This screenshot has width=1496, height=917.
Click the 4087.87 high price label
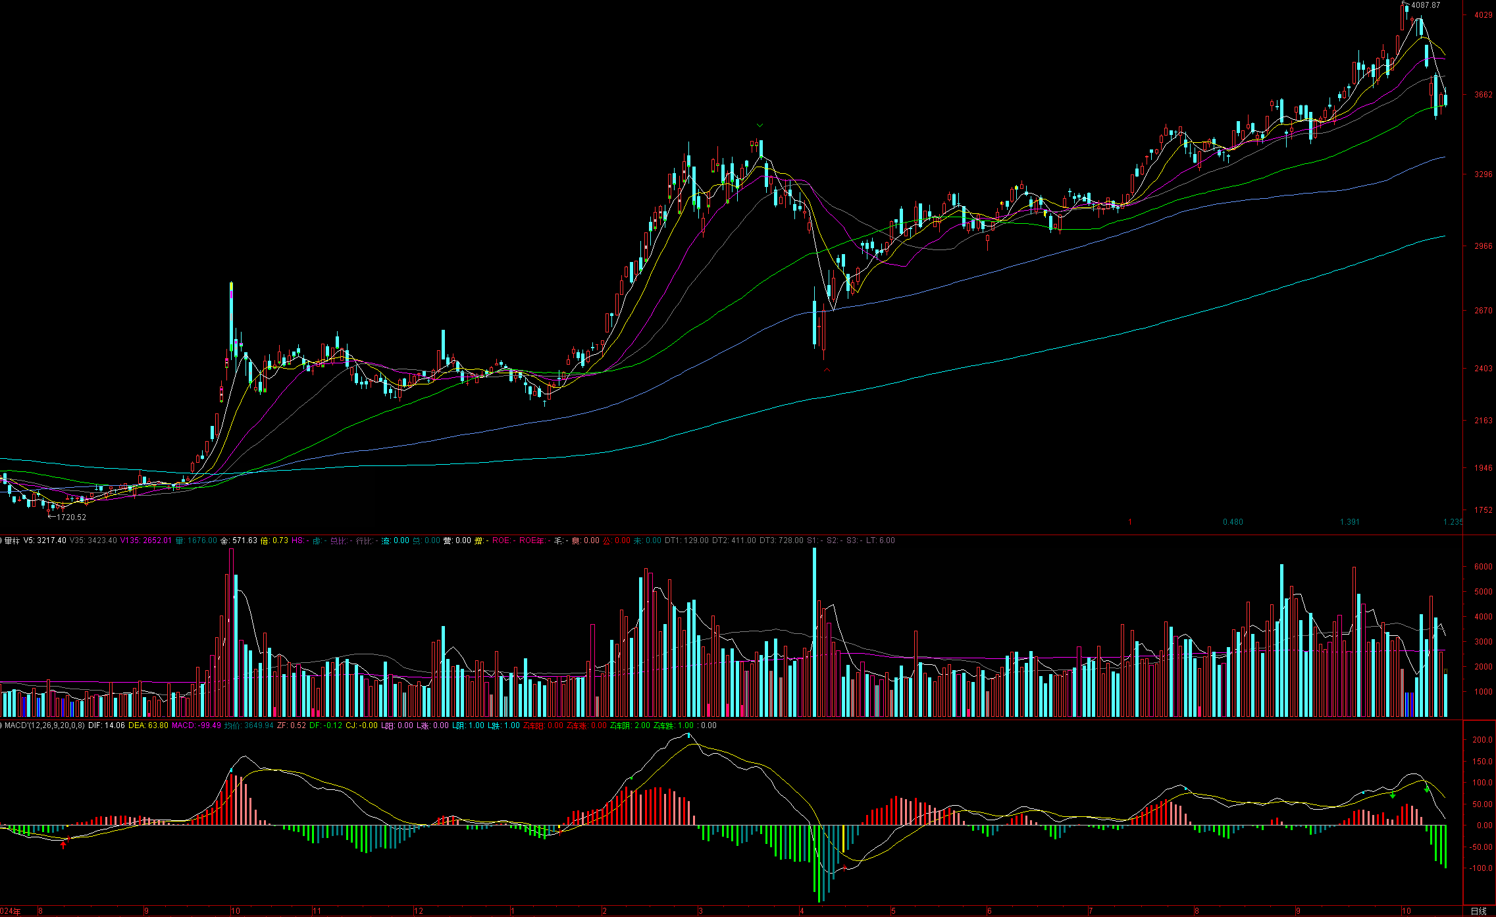pos(1425,5)
